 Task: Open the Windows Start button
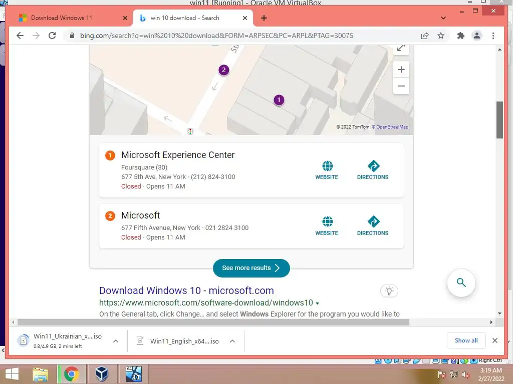(12, 374)
